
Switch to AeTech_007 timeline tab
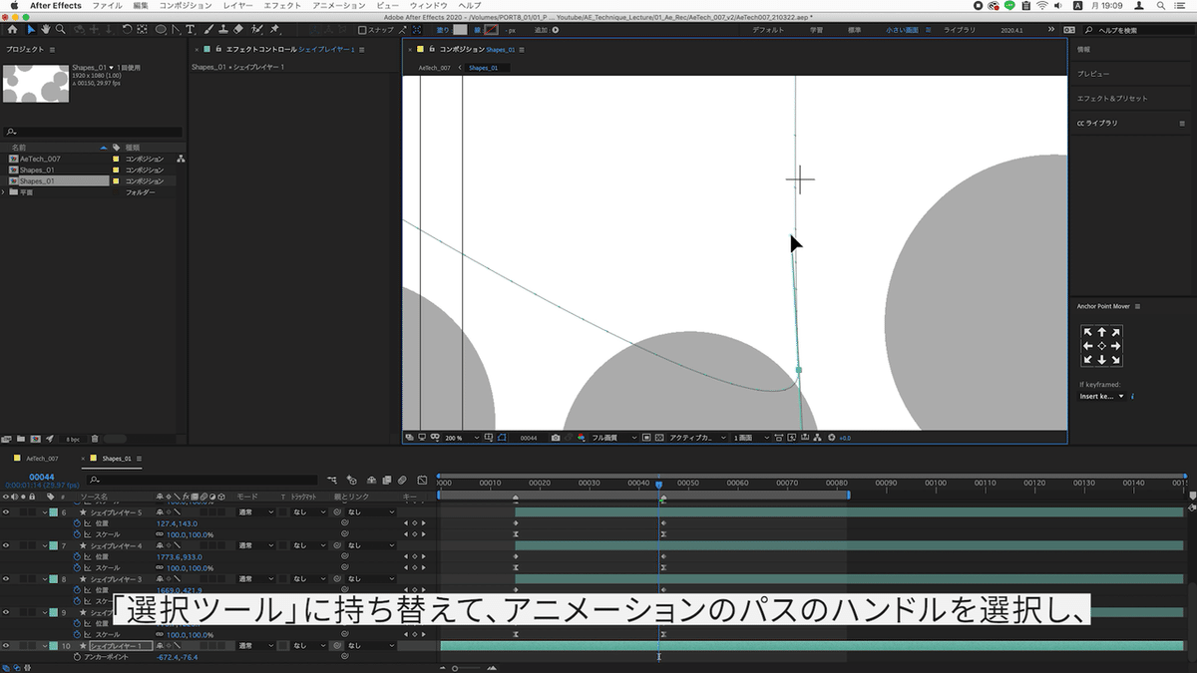pos(42,459)
